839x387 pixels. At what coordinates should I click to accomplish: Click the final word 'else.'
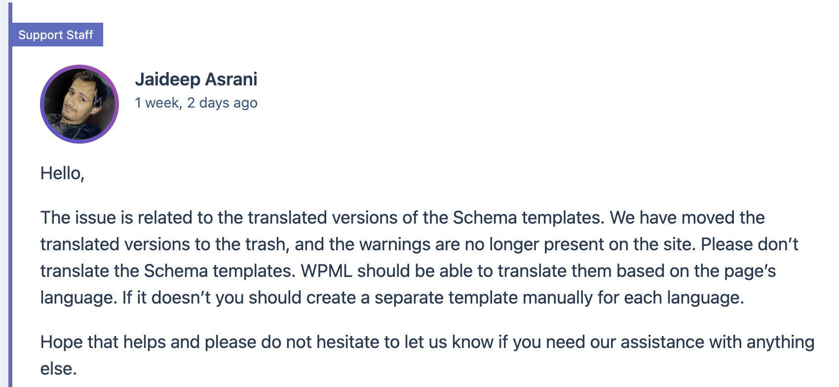(x=59, y=369)
